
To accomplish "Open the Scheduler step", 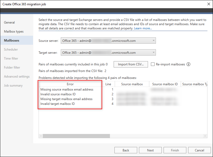I will 11,50.
